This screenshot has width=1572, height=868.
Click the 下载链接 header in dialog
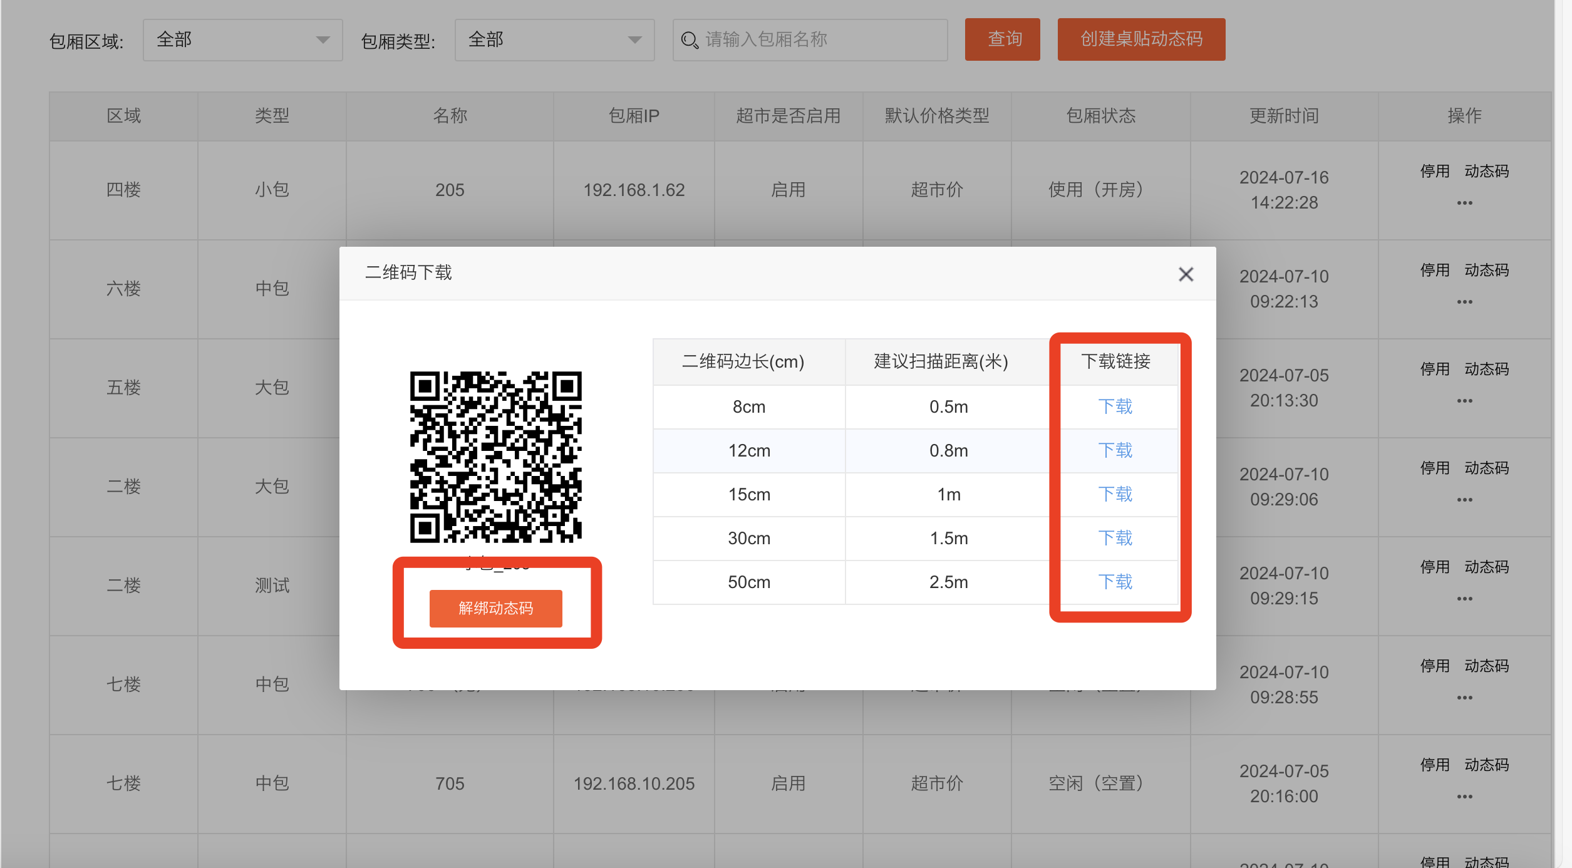click(1115, 361)
